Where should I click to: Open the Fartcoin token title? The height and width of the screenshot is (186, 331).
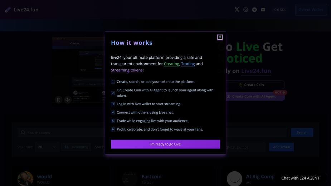[151, 176]
